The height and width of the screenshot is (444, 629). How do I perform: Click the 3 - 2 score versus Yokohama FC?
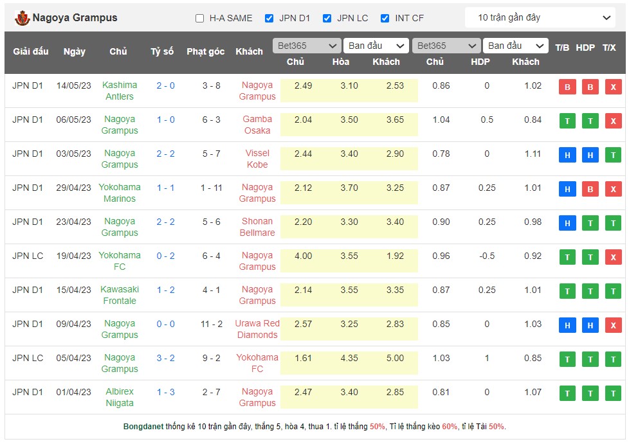tap(165, 358)
